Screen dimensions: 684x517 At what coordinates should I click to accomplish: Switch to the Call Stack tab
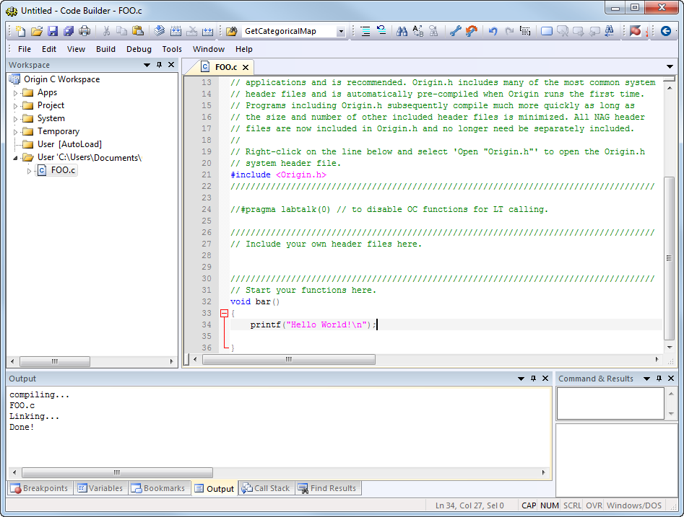pyautogui.click(x=266, y=488)
